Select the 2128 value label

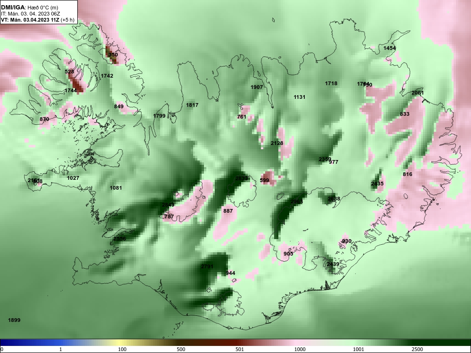click(276, 143)
